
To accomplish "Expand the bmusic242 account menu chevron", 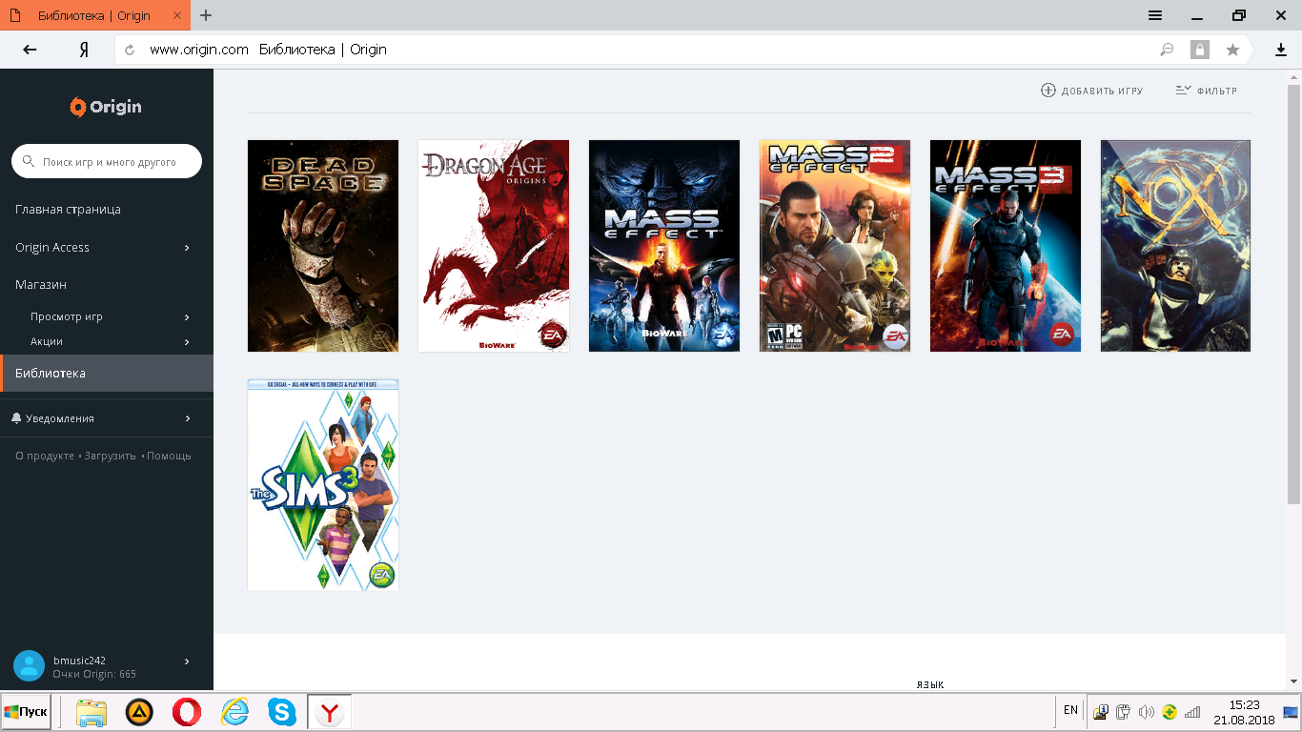I will click(x=187, y=661).
